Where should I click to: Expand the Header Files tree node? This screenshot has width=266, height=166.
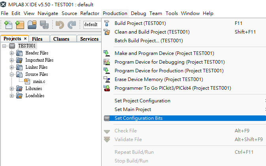pyautogui.click(x=11, y=53)
